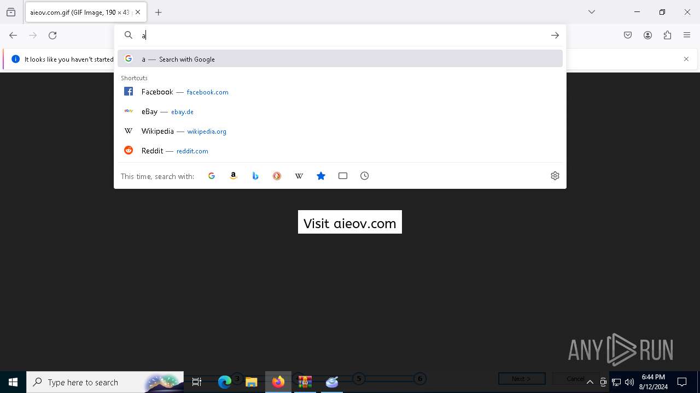Open File Explorer from taskbar

252,382
